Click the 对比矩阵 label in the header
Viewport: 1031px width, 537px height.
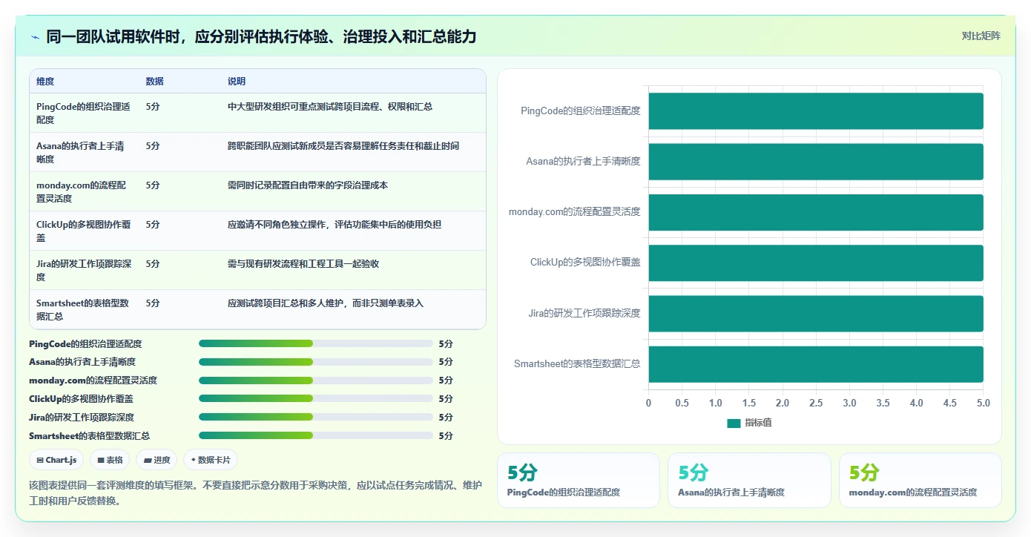981,36
